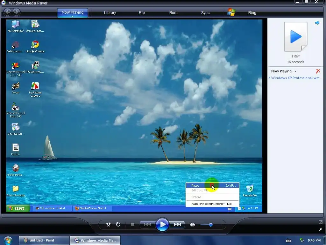This screenshot has height=245, width=326.
Task: Click the seek progress bar
Action: [163, 215]
